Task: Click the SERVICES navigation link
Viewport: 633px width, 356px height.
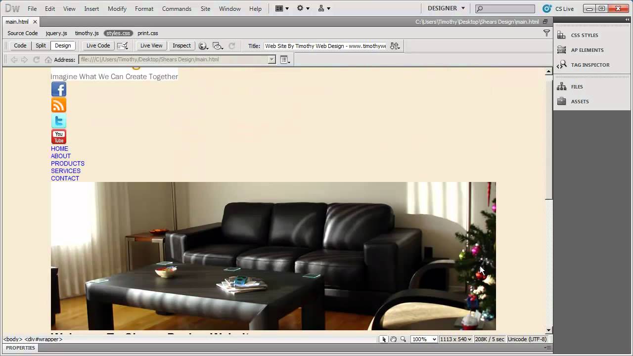Action: (x=66, y=171)
